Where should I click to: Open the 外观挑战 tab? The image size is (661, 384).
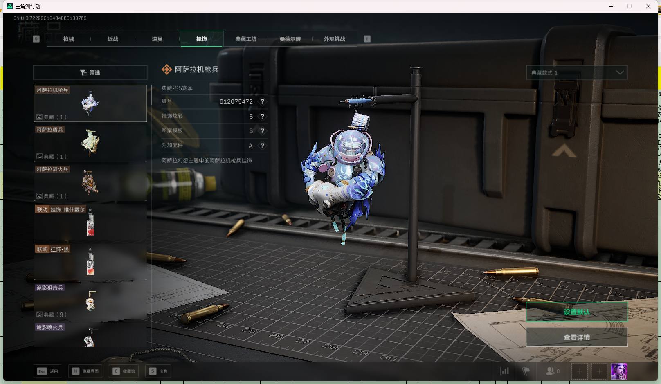[x=334, y=39]
